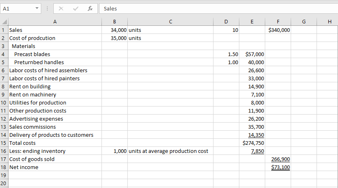Screen dimensions: 338x188
Task: Click the 'Advertising expenses' cell
Action: click(x=55, y=119)
